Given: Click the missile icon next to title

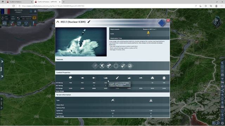Looking at the screenshot, I should 89,22.
